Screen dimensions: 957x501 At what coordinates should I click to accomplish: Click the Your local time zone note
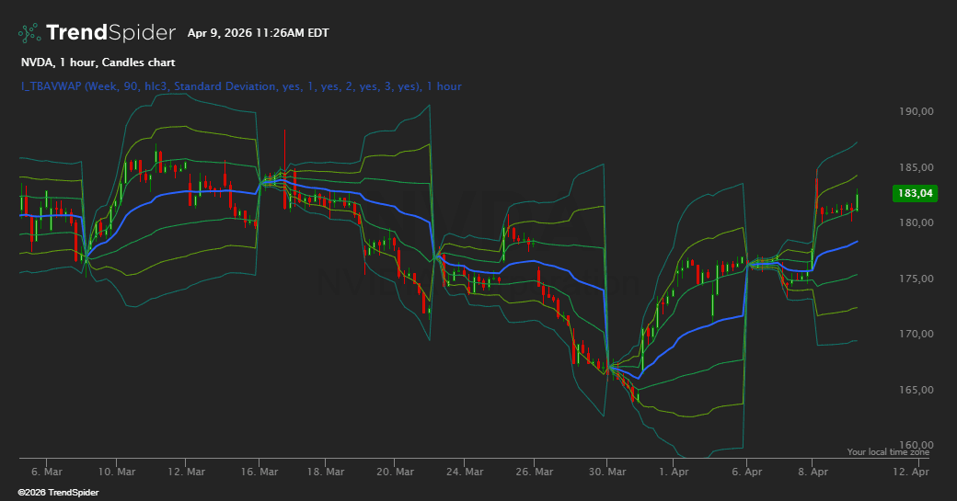[x=888, y=451]
